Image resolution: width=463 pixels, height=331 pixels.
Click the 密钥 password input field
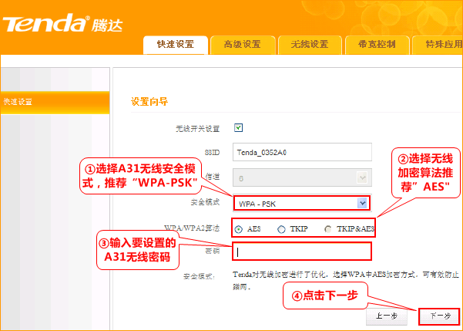pyautogui.click(x=302, y=252)
